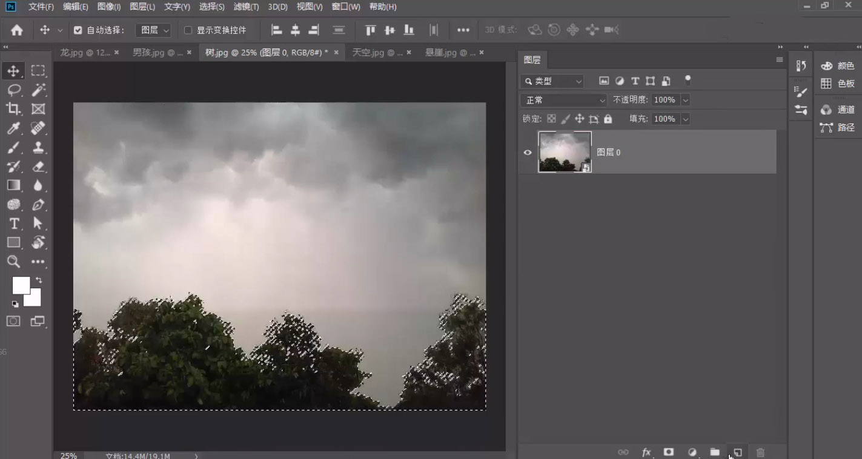Screen dimensions: 862x459
Task: Toggle the 自动选择 checkbox
Action: [78, 30]
